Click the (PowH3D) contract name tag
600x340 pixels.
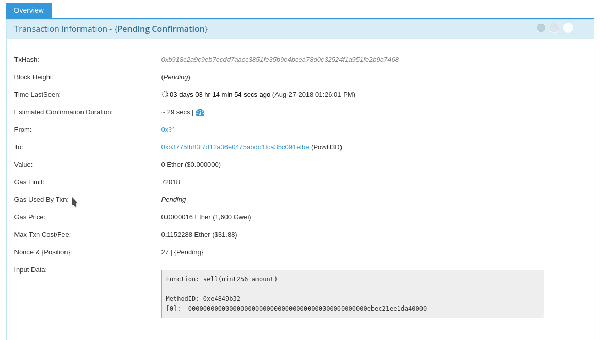[327, 147]
